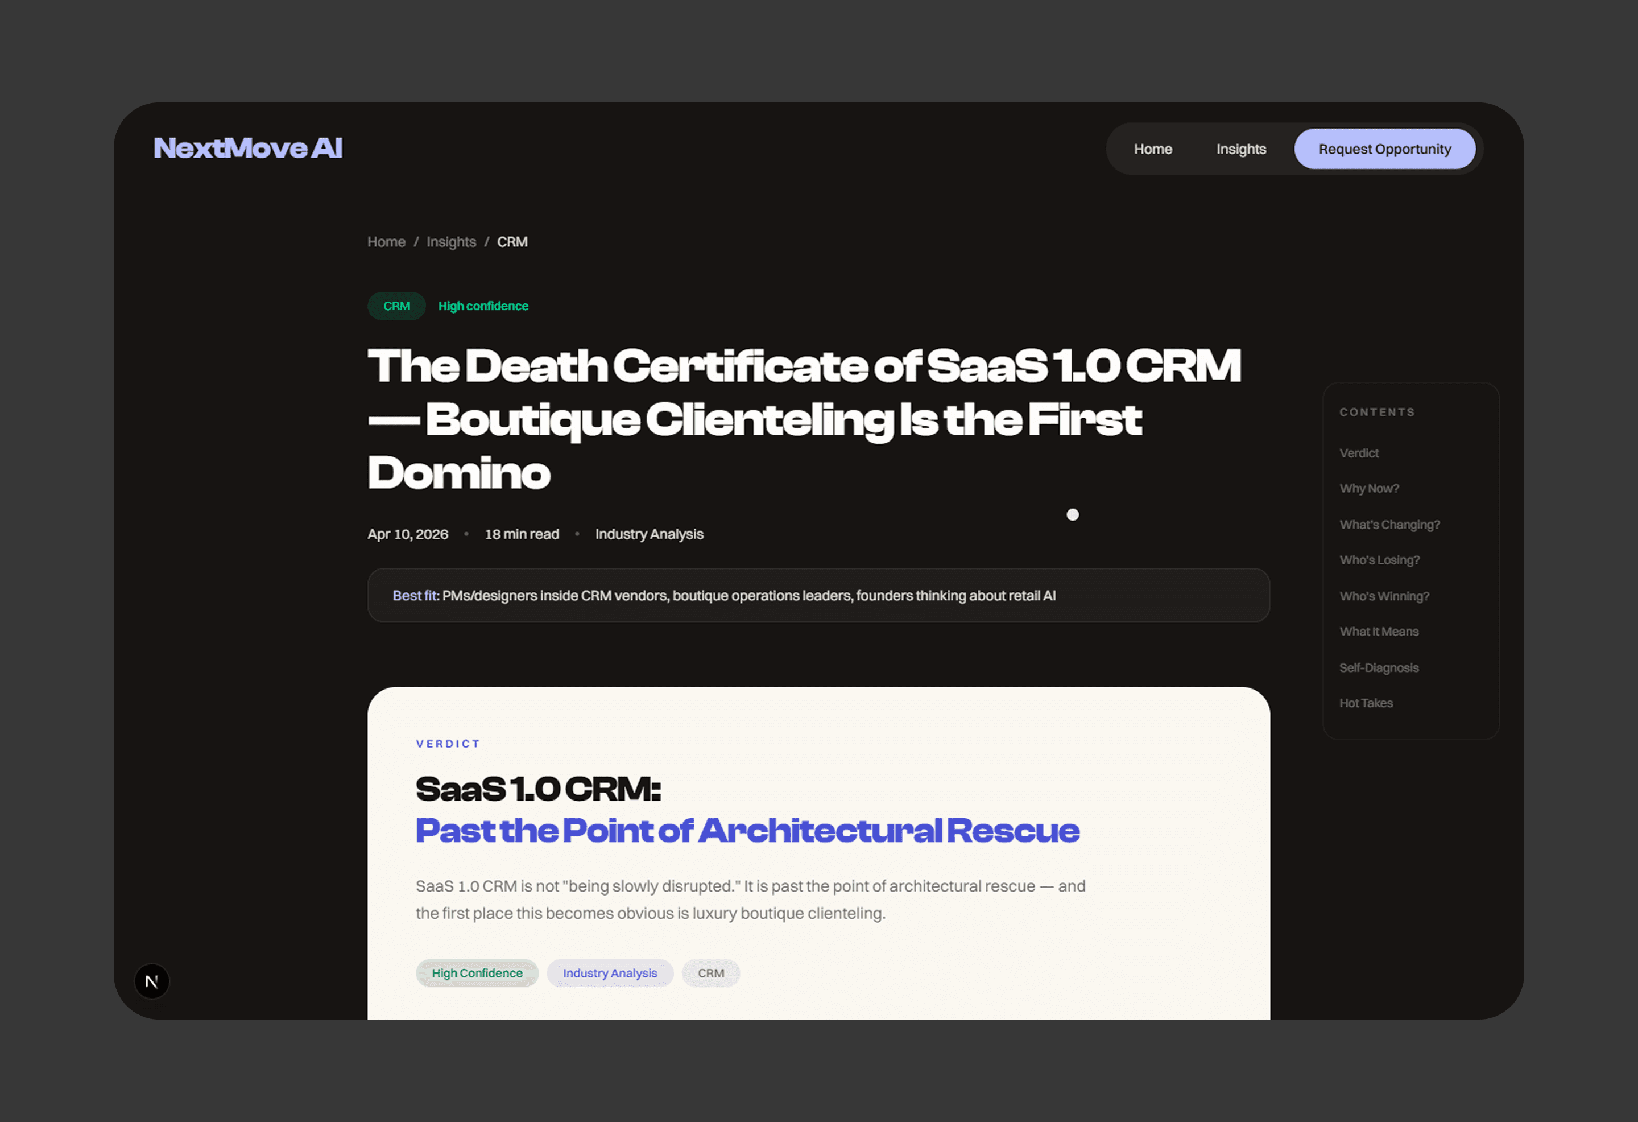This screenshot has width=1638, height=1122.
Task: Click the article main headline
Action: 804,419
